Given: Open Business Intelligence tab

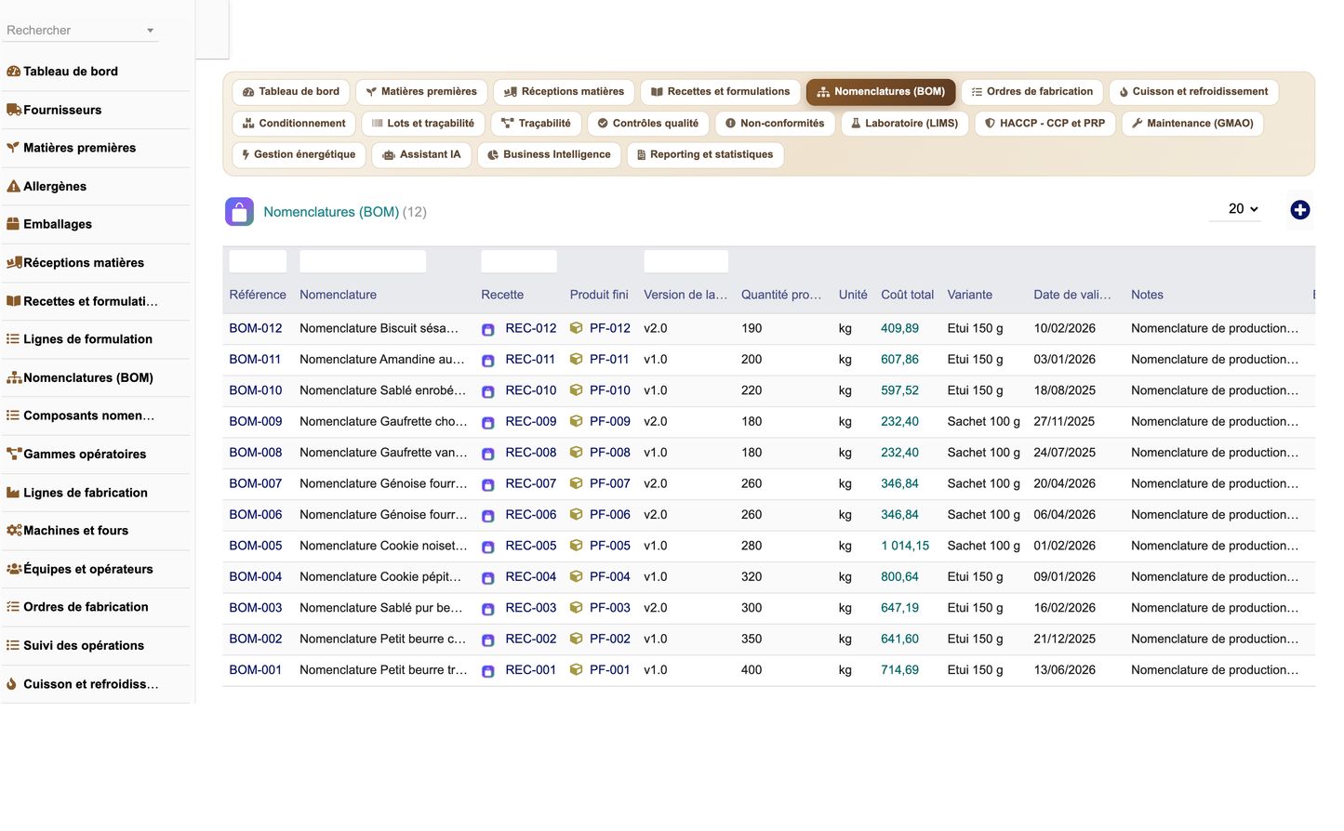Looking at the screenshot, I should coord(548,155).
